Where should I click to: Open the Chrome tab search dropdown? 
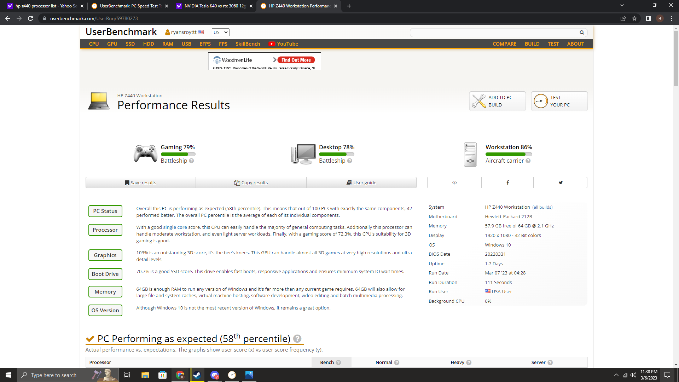click(622, 6)
